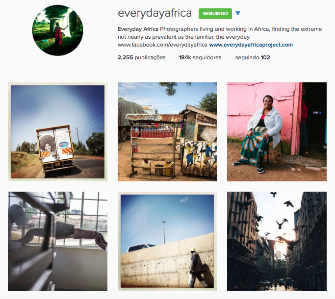Open the www.everydayafricaproject.com link
Viewport: 335px width, 299px height.
251,45
